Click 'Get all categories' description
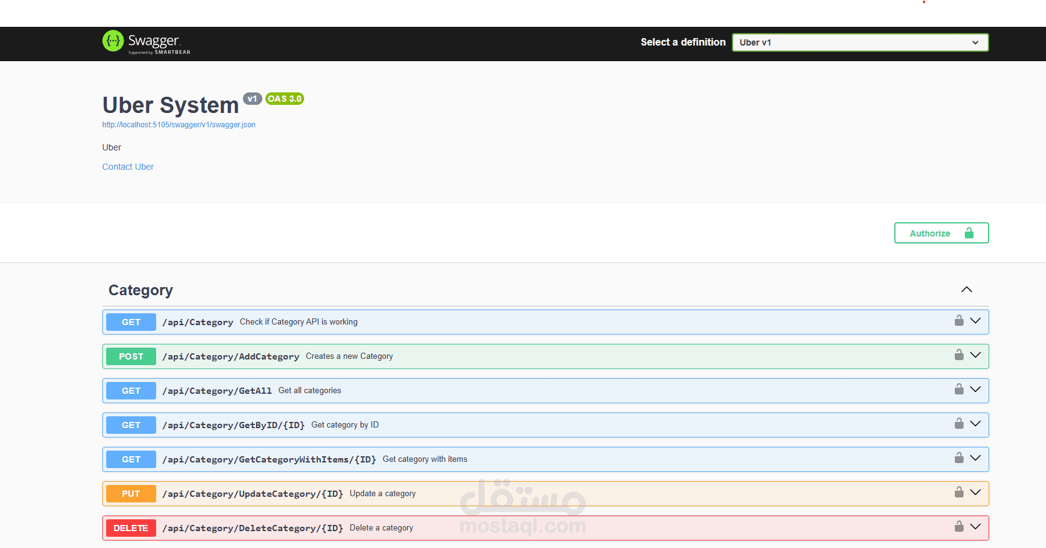 click(310, 391)
